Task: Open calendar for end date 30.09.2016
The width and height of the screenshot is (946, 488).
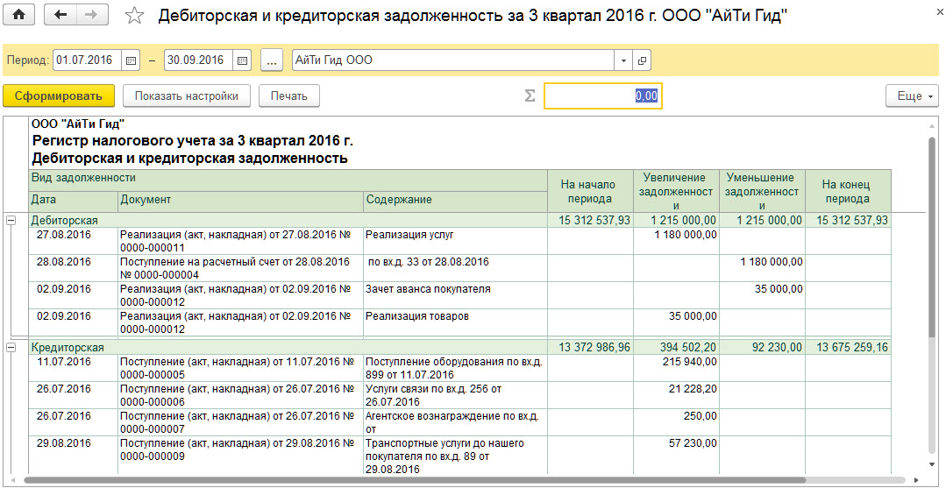Action: click(x=242, y=60)
